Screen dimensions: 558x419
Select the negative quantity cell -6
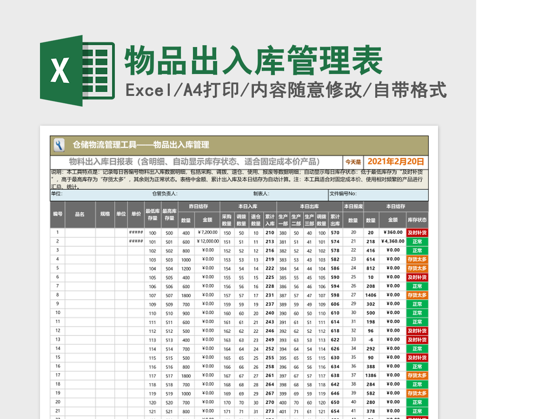(x=371, y=339)
